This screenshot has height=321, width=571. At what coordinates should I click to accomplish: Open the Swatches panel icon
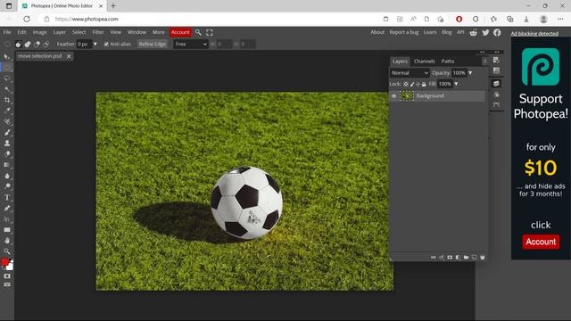[496, 70]
